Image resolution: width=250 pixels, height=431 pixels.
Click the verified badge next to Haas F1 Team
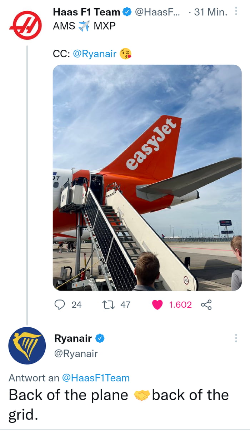tap(126, 12)
